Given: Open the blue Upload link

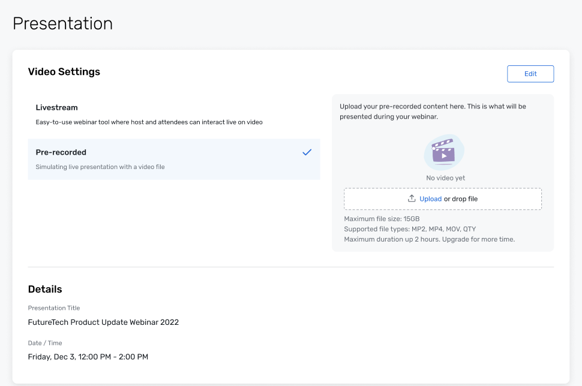Looking at the screenshot, I should (430, 199).
